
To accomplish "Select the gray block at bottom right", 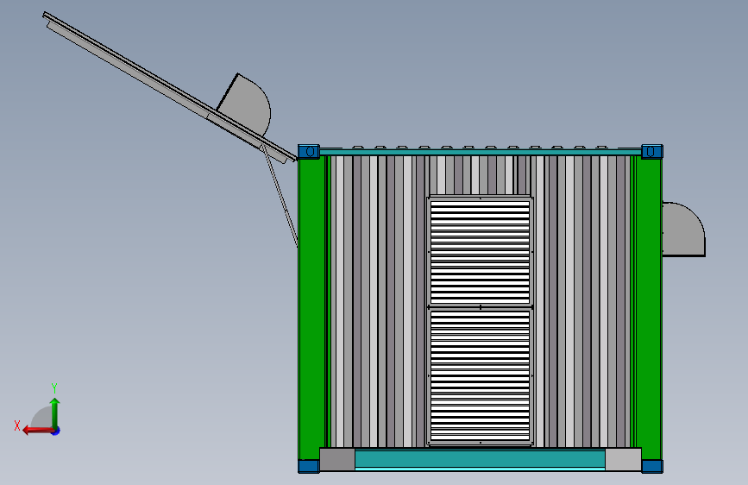I will point(623,459).
